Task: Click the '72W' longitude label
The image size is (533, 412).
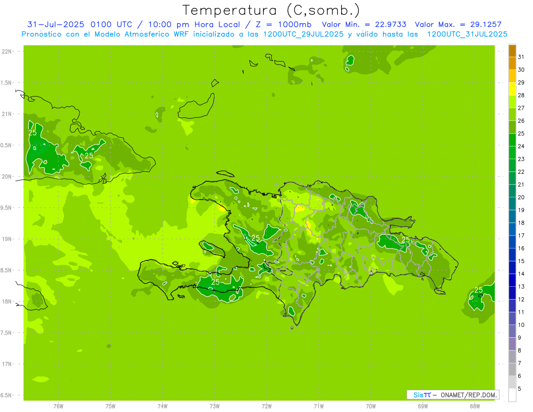Action: (266, 406)
